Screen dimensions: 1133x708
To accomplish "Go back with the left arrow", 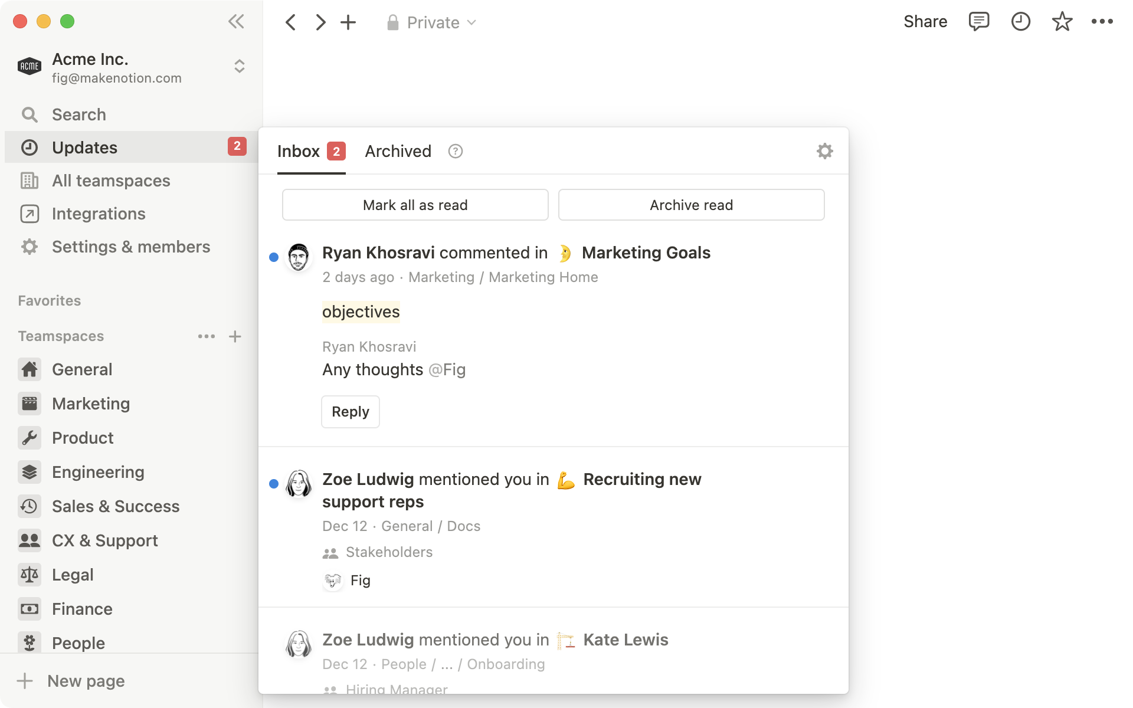I will [x=290, y=22].
